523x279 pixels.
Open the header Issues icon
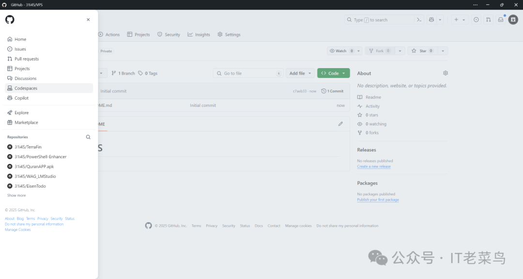476,20
